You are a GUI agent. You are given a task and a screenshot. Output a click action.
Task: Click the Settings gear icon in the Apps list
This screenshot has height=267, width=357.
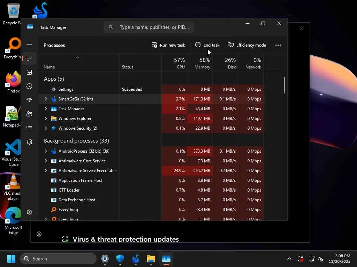pyautogui.click(x=54, y=89)
